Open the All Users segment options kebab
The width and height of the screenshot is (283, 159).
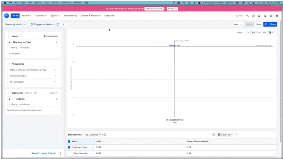click(x=57, y=99)
